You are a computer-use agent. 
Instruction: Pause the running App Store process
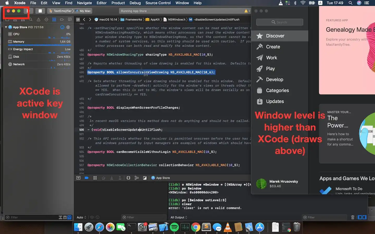[x=95, y=178]
